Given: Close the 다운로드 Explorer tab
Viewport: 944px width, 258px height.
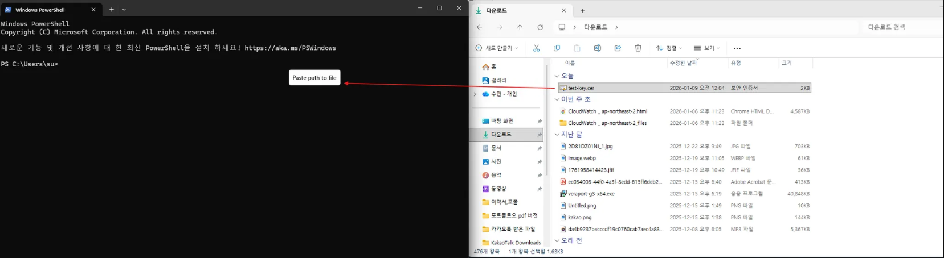Looking at the screenshot, I should tap(564, 10).
